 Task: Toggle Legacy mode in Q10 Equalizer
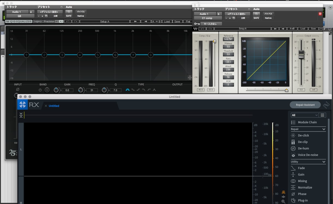pos(38,22)
